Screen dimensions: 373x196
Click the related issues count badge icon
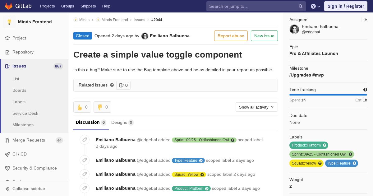pos(122,85)
